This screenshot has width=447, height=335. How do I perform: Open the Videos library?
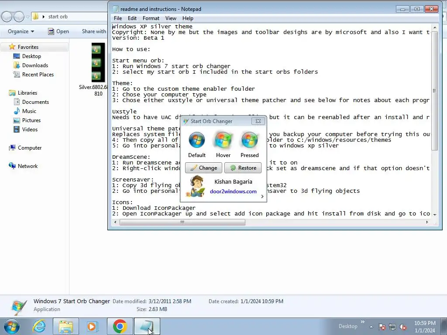30,129
